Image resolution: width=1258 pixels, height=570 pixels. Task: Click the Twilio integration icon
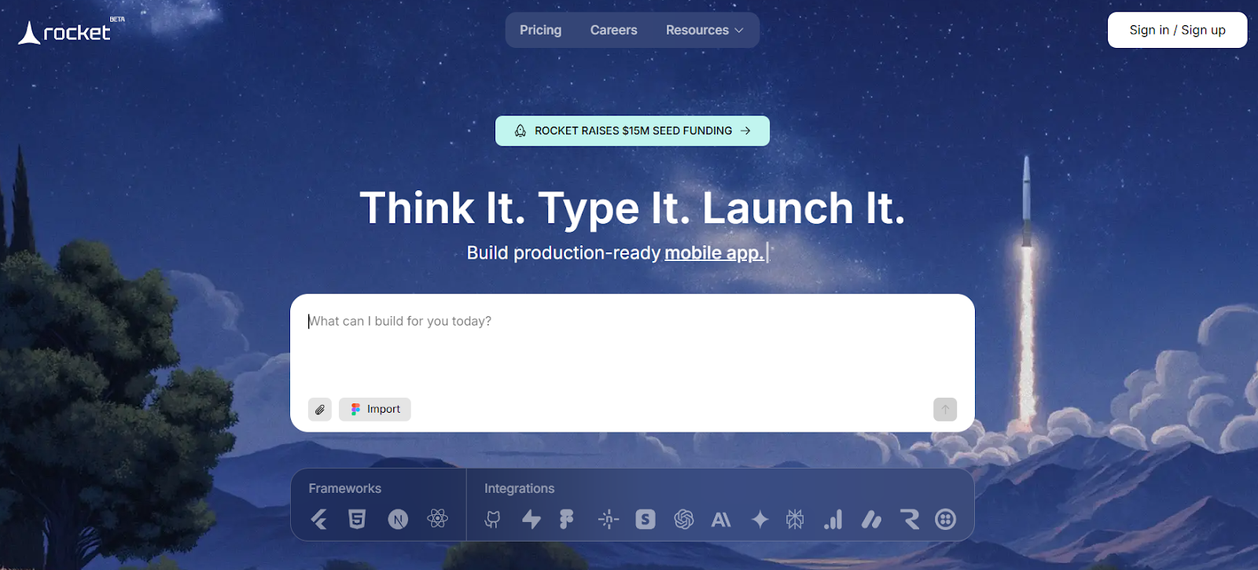(945, 519)
